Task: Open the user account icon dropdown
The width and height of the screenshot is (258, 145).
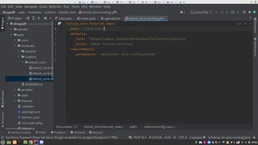Action: click(182, 12)
